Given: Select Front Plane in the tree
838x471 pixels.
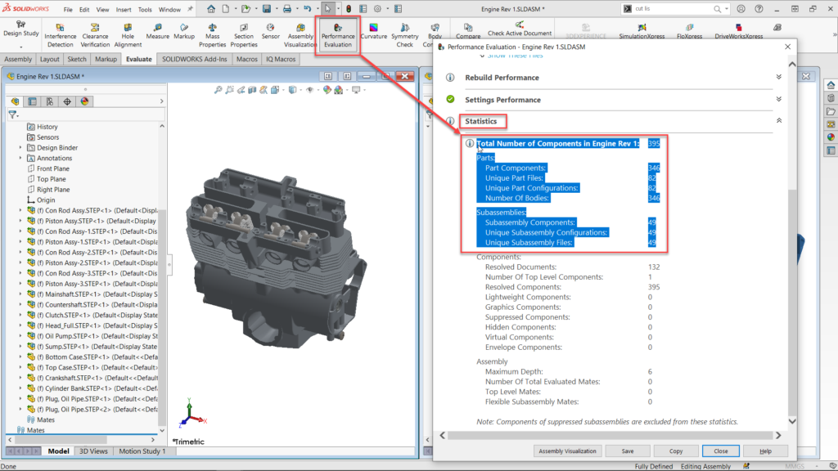Looking at the screenshot, I should (x=53, y=168).
